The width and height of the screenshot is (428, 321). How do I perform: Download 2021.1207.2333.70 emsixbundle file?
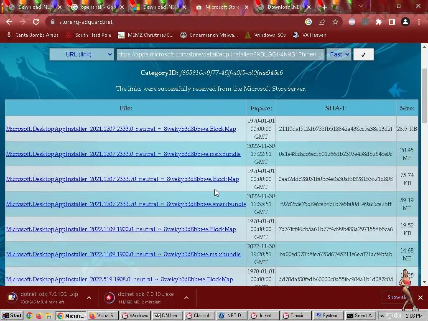click(x=126, y=204)
